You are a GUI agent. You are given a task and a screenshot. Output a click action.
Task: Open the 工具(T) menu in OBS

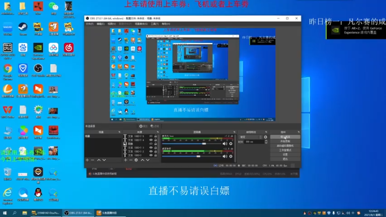(x=154, y=24)
